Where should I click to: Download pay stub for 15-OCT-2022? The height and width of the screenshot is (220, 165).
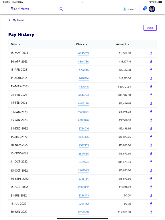coord(151,170)
